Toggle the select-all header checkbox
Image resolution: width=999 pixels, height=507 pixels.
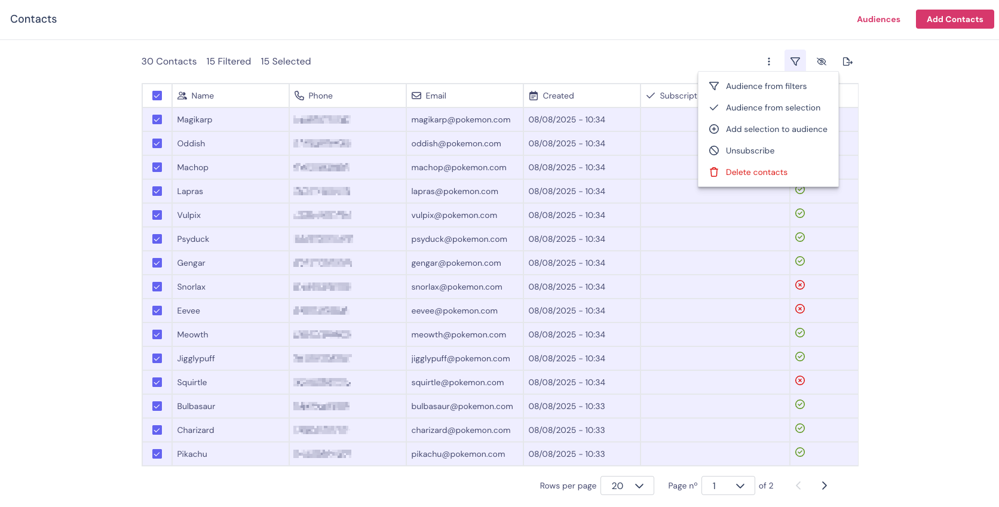(157, 96)
